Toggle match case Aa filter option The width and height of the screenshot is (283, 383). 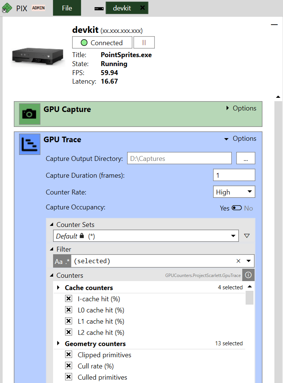point(59,261)
